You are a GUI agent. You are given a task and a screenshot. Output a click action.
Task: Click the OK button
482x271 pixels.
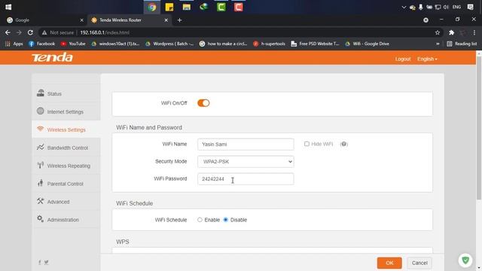pyautogui.click(x=389, y=263)
